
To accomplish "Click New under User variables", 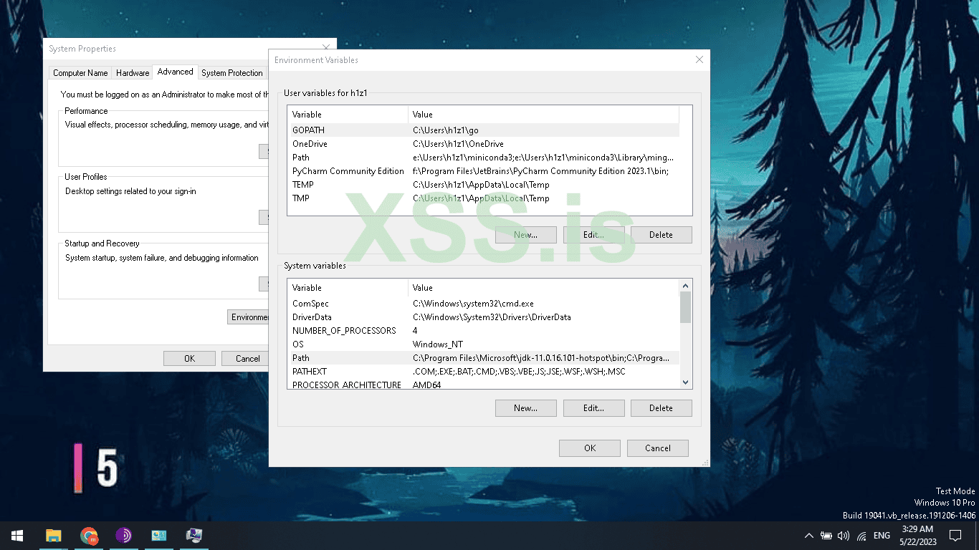I will coord(525,235).
